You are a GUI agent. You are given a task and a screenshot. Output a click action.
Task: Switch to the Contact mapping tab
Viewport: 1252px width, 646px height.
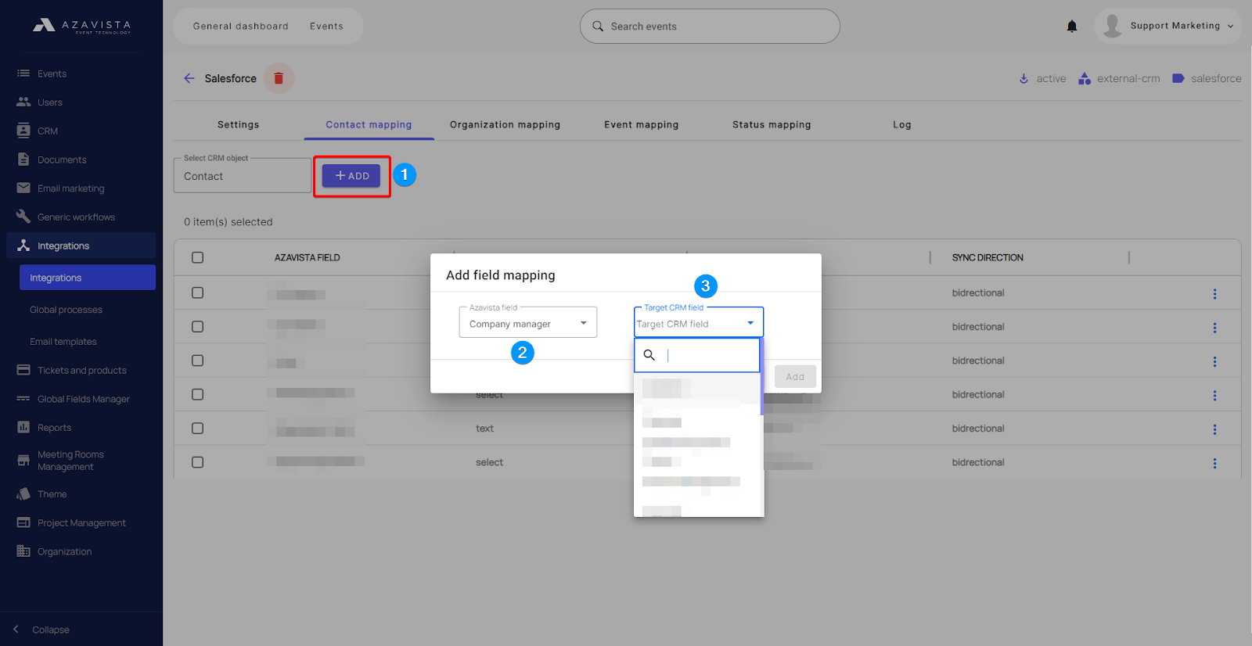(369, 124)
